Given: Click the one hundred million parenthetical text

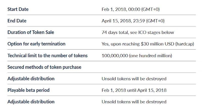Looking at the screenshot, I should pyautogui.click(x=150, y=56).
